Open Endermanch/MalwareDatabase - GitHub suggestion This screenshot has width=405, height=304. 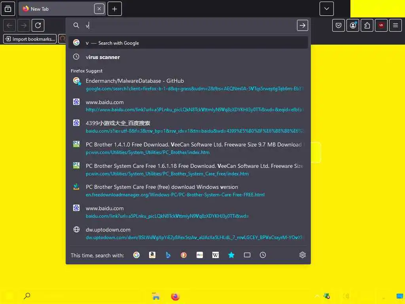(x=188, y=85)
